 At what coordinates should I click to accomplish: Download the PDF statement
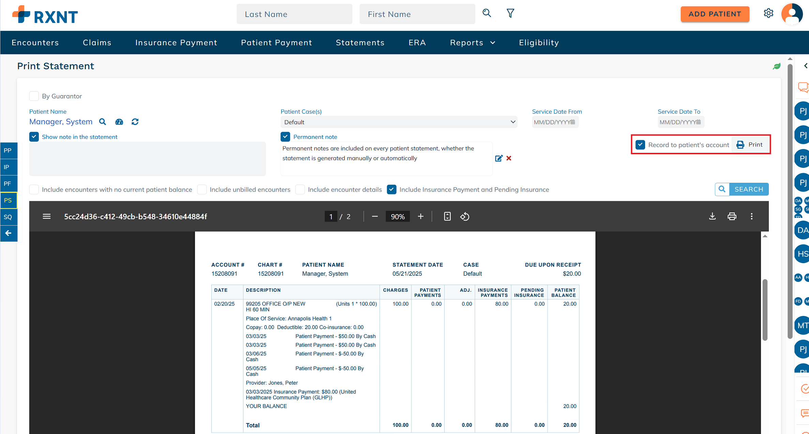[712, 216]
